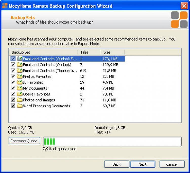190x173 pixels.
Task: Click the My Documents folder icon
Action: (x=20, y=88)
